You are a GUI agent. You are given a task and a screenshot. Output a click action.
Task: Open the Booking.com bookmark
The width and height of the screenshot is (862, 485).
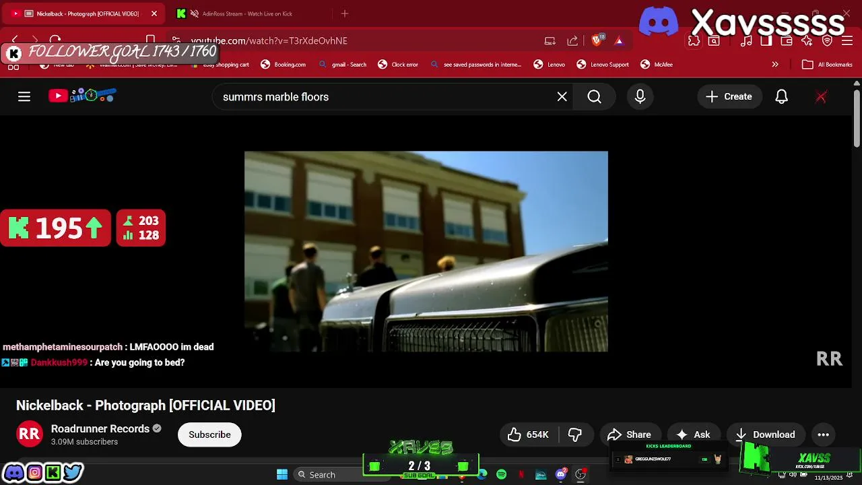point(283,65)
